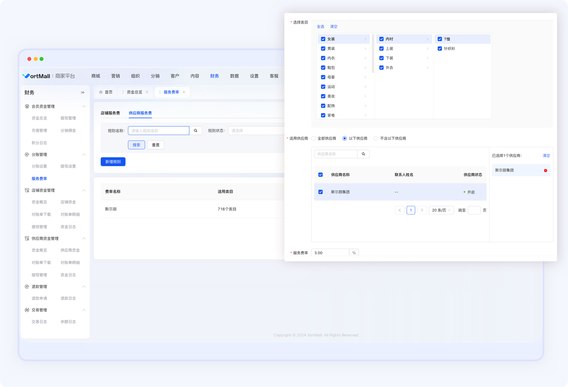Open the 数据 top menu item
The height and width of the screenshot is (387, 568).
coord(234,76)
